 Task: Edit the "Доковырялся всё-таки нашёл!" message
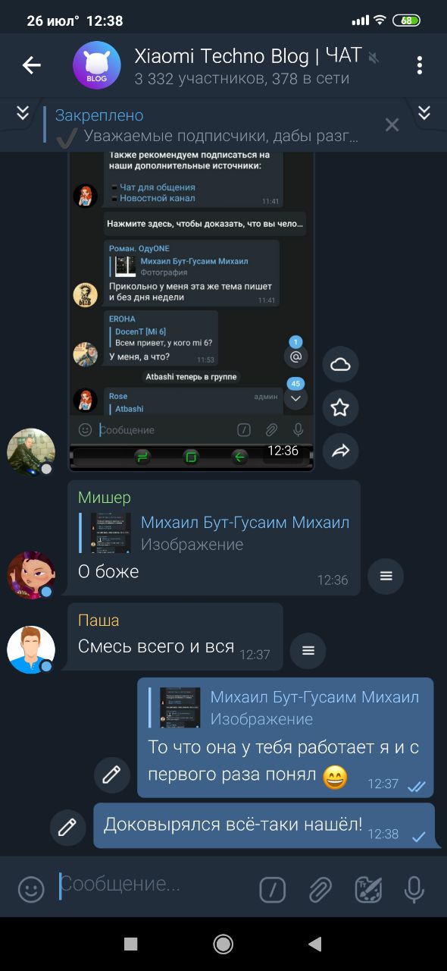coord(67,827)
